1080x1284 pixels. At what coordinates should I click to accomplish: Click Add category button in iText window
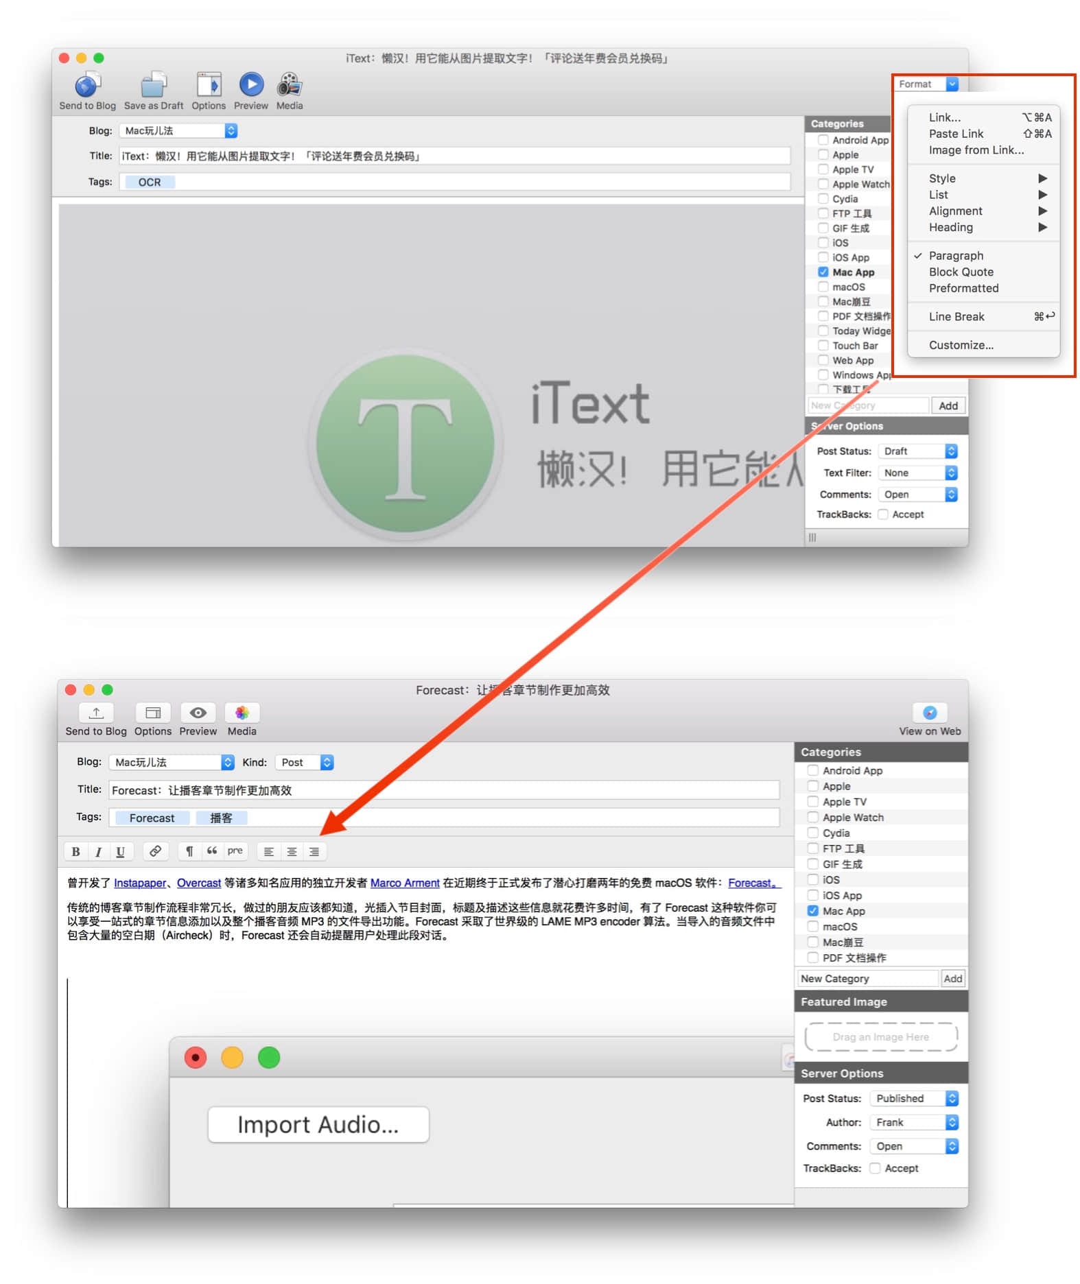pyautogui.click(x=948, y=406)
